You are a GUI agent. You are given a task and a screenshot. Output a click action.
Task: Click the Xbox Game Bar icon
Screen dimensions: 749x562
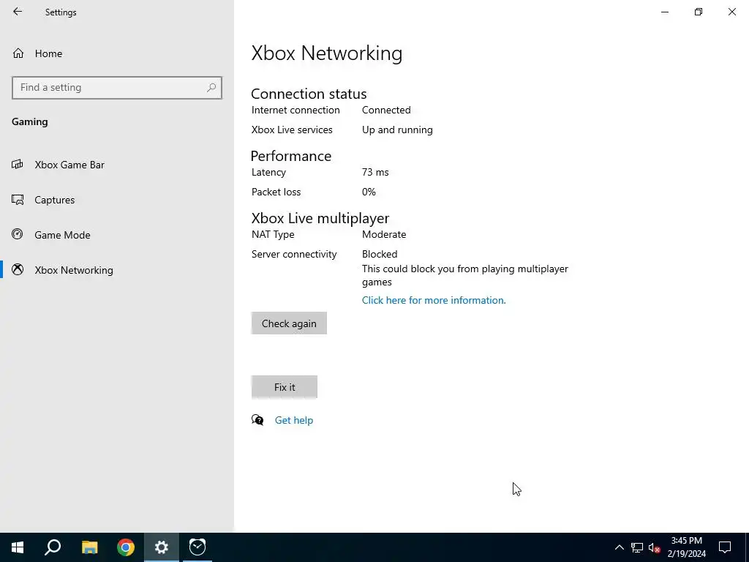click(x=18, y=165)
